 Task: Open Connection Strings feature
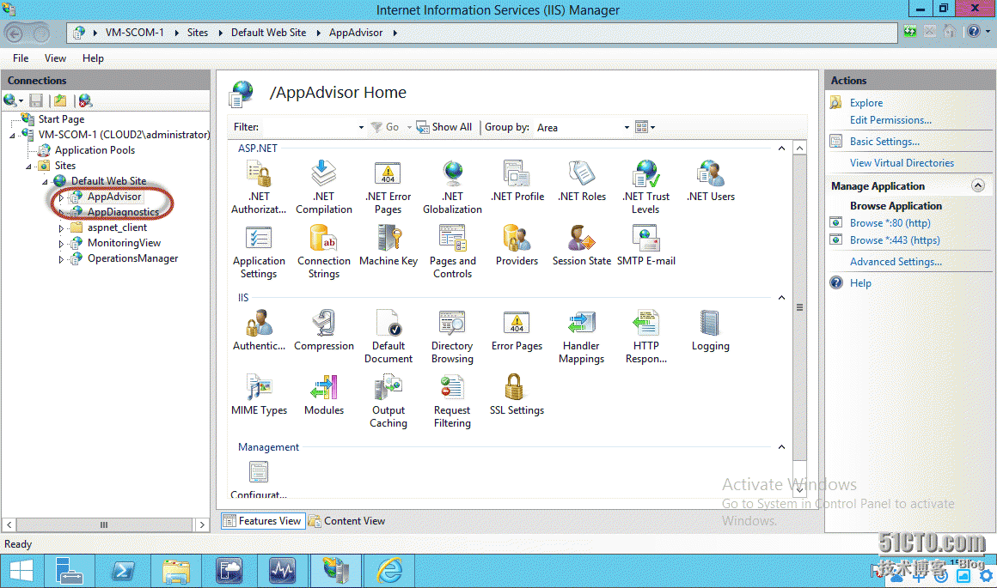(x=324, y=252)
